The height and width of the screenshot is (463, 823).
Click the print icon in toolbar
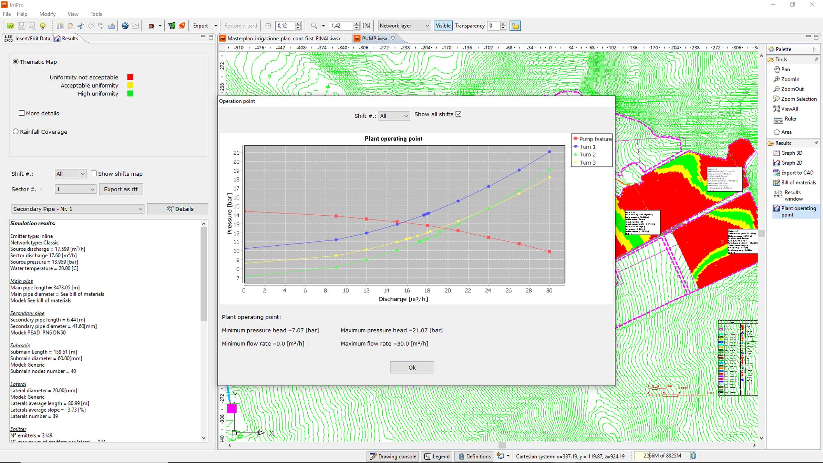112,26
